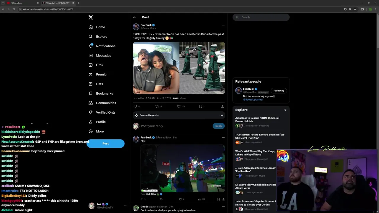The height and width of the screenshot is (213, 379).
Task: Close the YouTube browser tab
Action: 38,3
